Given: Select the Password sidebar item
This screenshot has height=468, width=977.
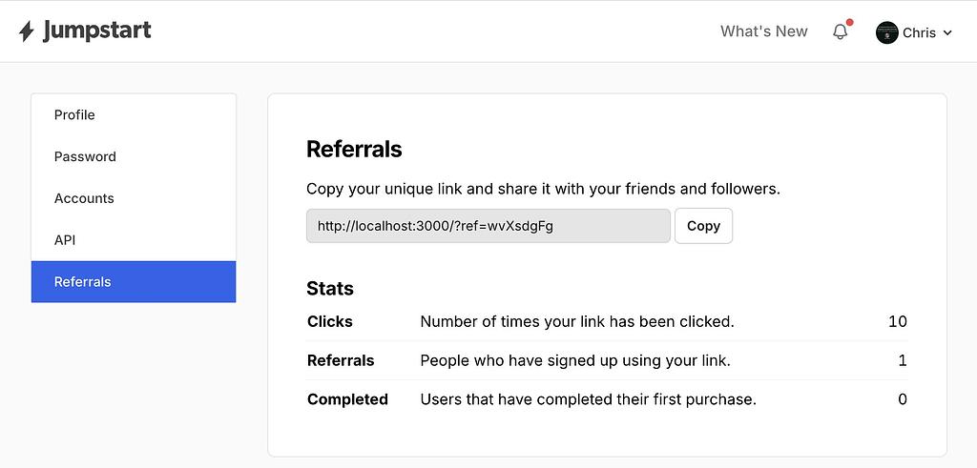Looking at the screenshot, I should click(x=134, y=157).
